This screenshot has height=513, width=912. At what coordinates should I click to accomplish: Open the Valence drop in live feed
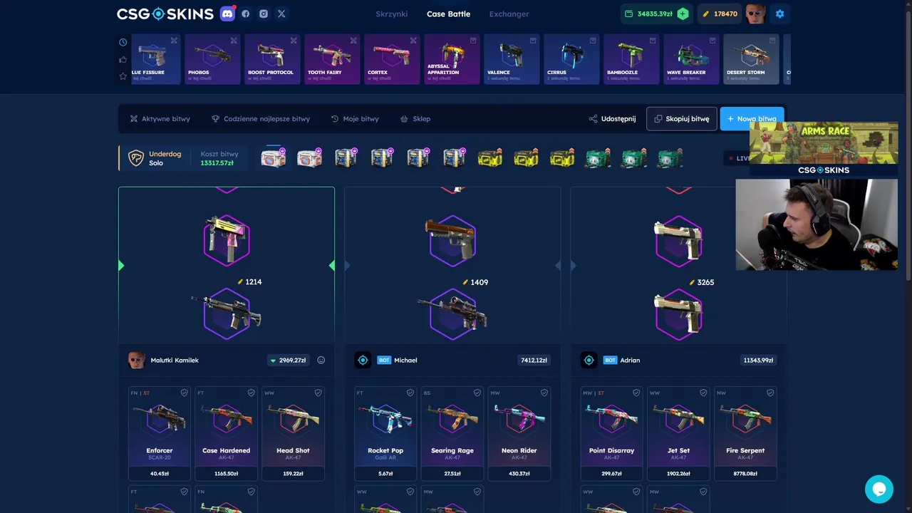[512, 59]
